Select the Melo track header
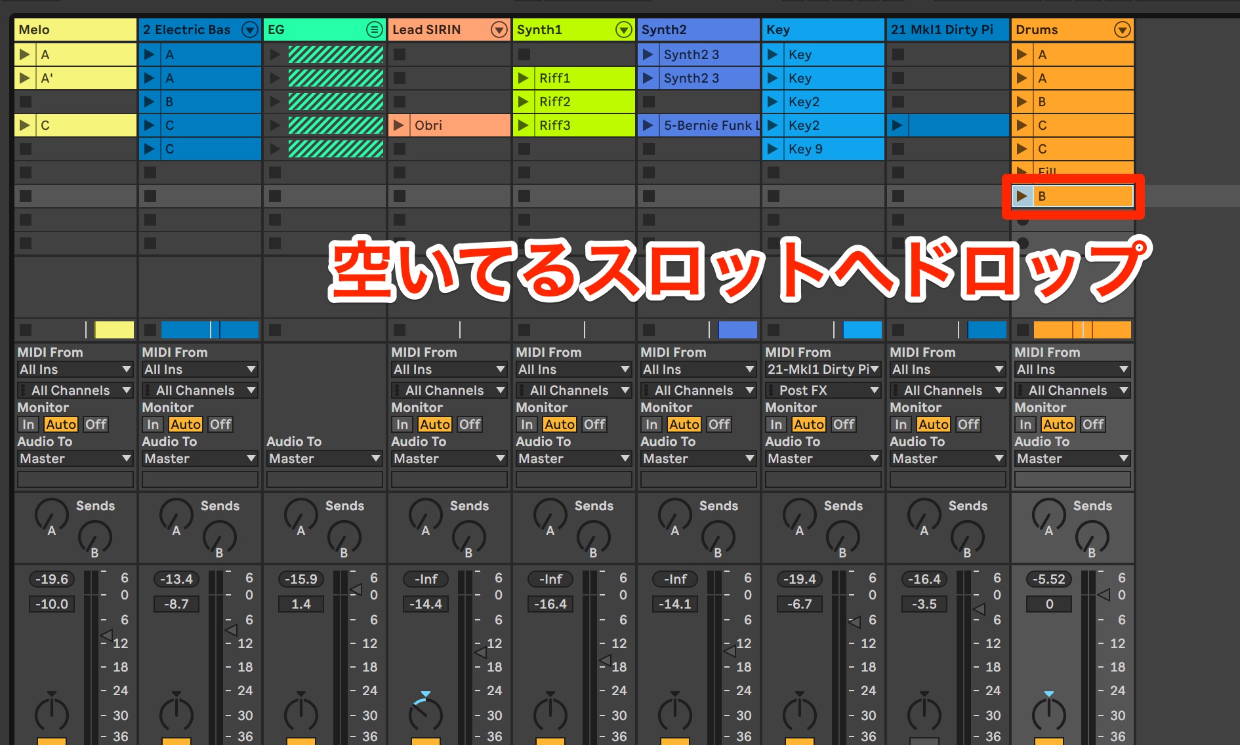Image resolution: width=1240 pixels, height=745 pixels. coord(75,30)
